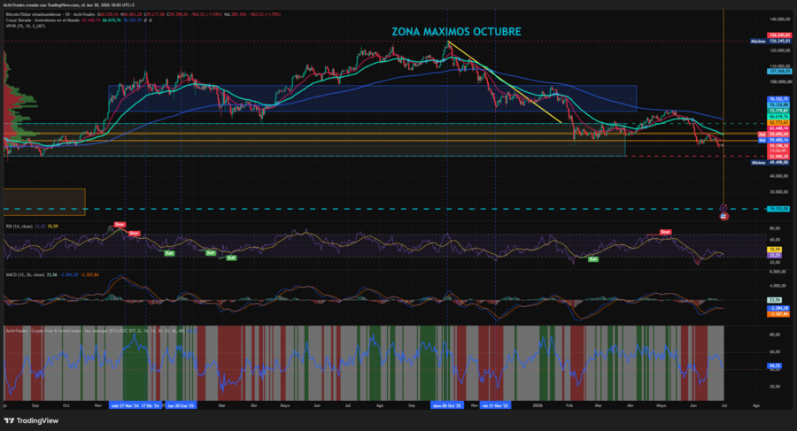This screenshot has height=431, width=797.
Task: Click the Máximo price label
Action: pos(758,42)
